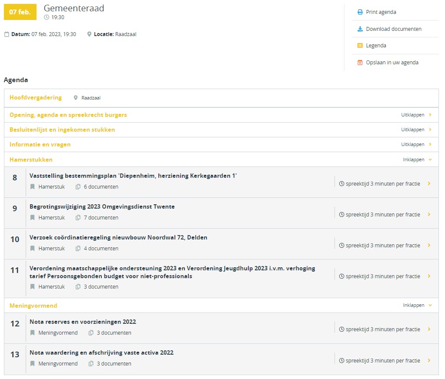This screenshot has width=445, height=379.
Task: Open item 11 using its right chevron
Action: point(429,276)
